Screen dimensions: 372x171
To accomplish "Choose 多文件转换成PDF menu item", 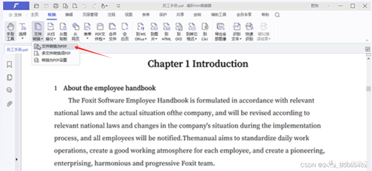I will pos(56,53).
